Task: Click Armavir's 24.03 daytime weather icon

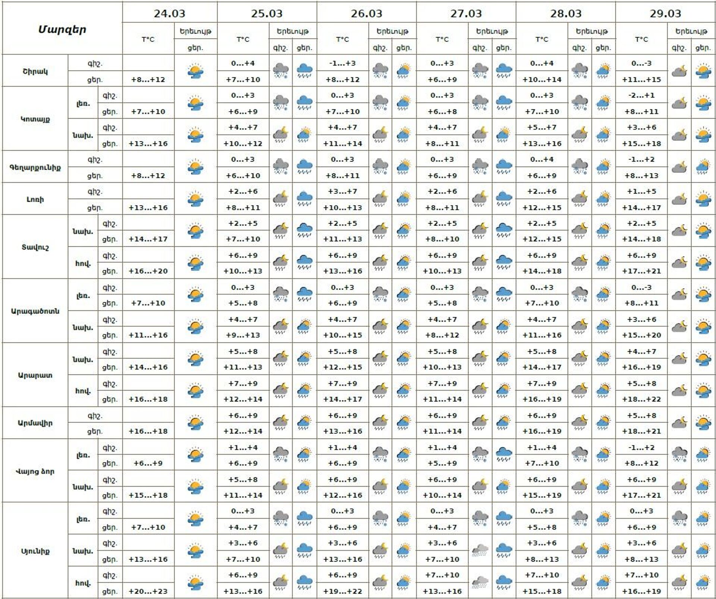Action: [195, 423]
